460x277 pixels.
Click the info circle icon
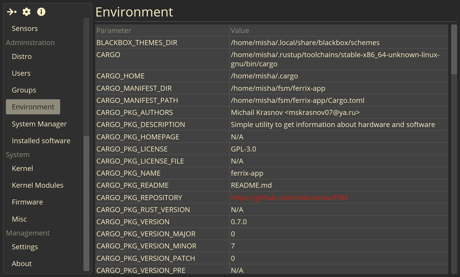tap(41, 12)
